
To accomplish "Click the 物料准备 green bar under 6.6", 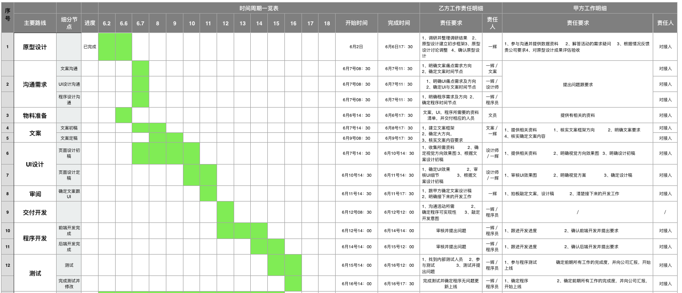I will [x=123, y=115].
